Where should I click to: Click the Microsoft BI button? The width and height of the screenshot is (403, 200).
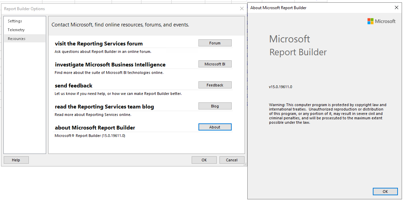tap(215, 64)
